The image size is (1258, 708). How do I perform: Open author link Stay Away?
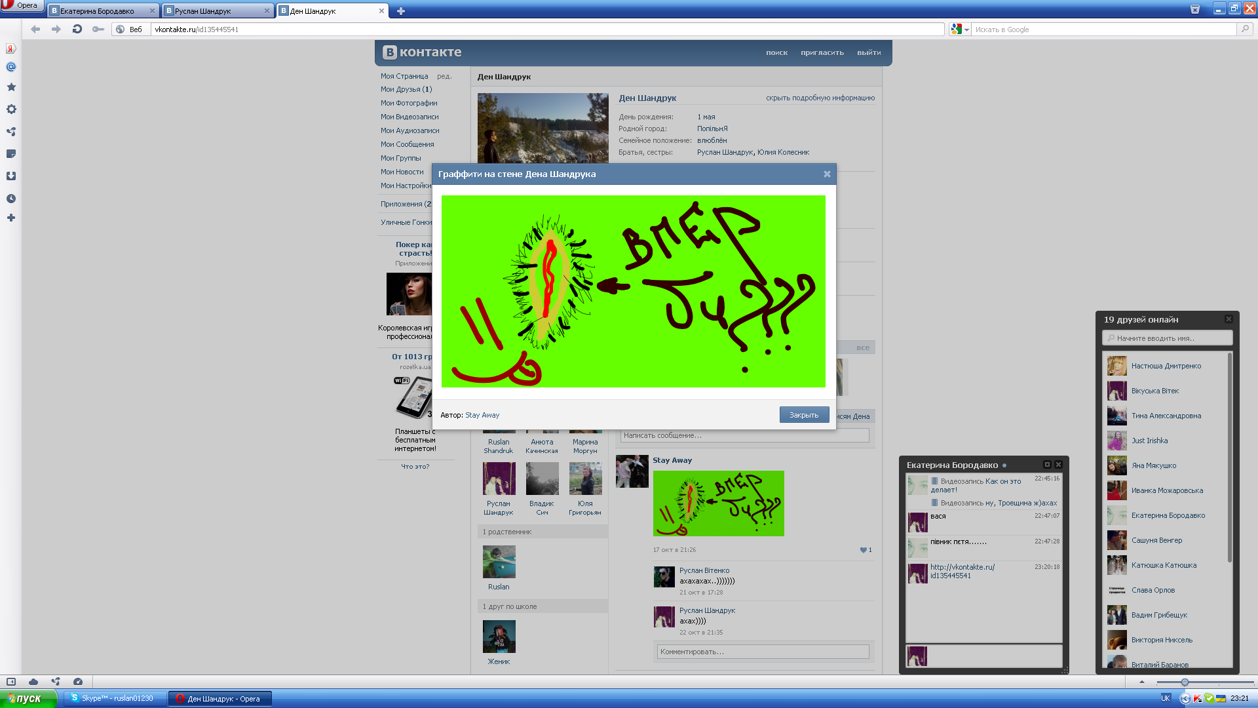(x=482, y=415)
